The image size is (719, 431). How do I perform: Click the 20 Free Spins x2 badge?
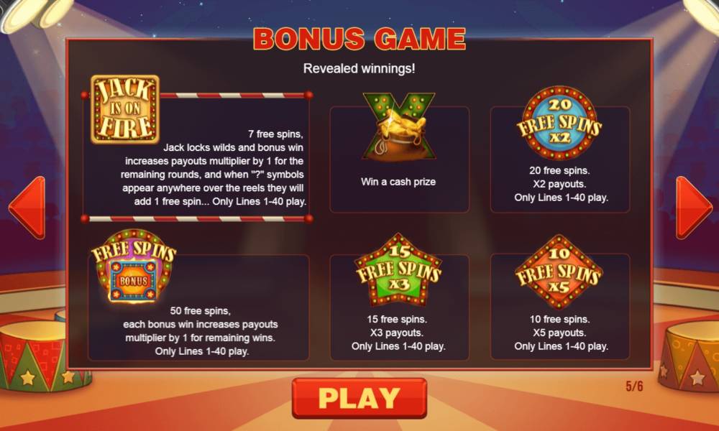point(559,123)
